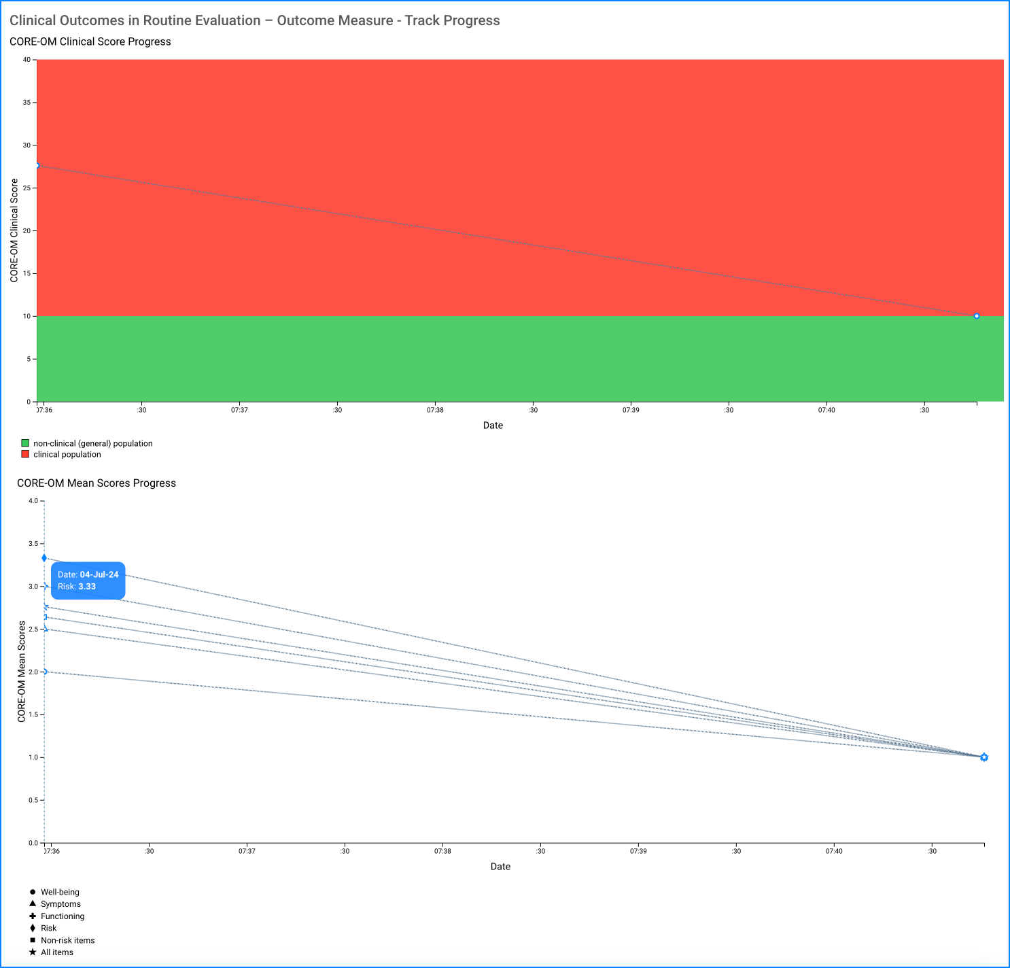Screen dimensions: 1010x968
Task: Click the '07:40' tick on the mean scores chart
Action: 834,851
